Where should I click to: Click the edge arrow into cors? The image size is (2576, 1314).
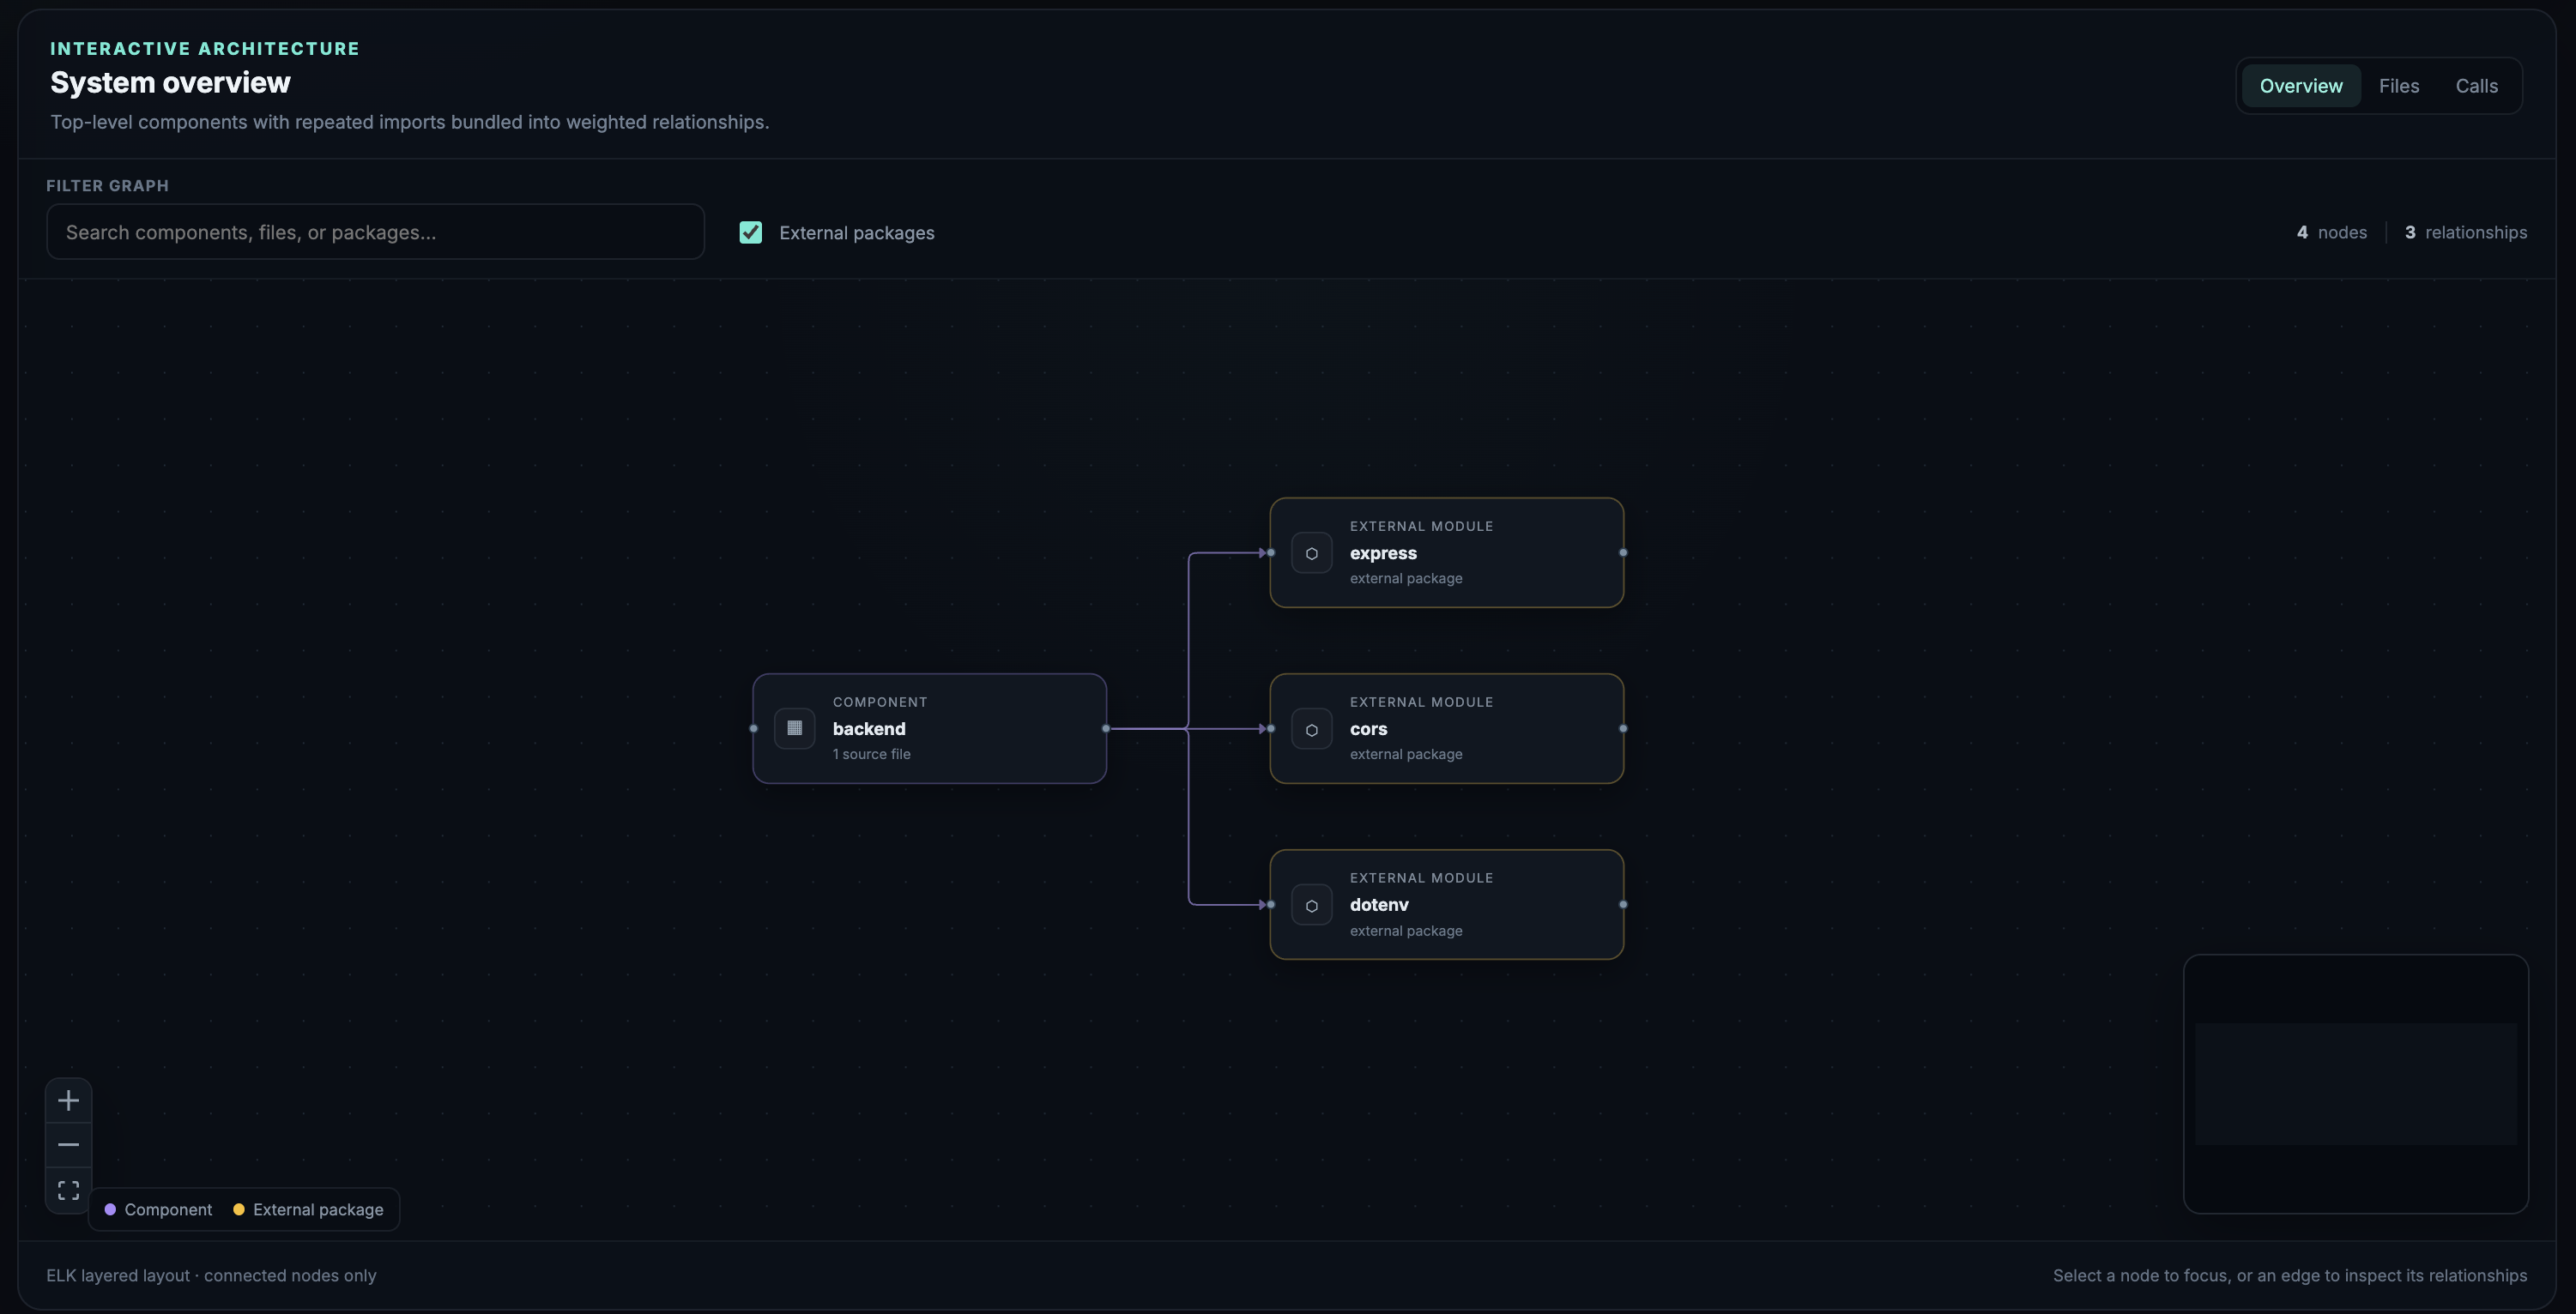point(1262,728)
